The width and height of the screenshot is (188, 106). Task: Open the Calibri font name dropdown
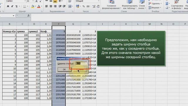pos(25,1)
